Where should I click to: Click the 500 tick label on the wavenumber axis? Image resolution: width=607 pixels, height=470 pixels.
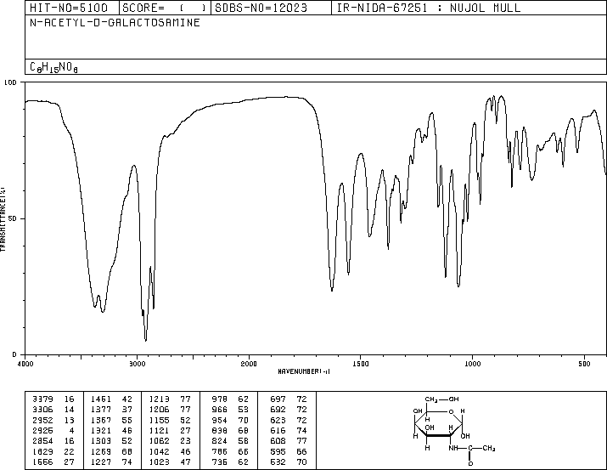(x=584, y=364)
